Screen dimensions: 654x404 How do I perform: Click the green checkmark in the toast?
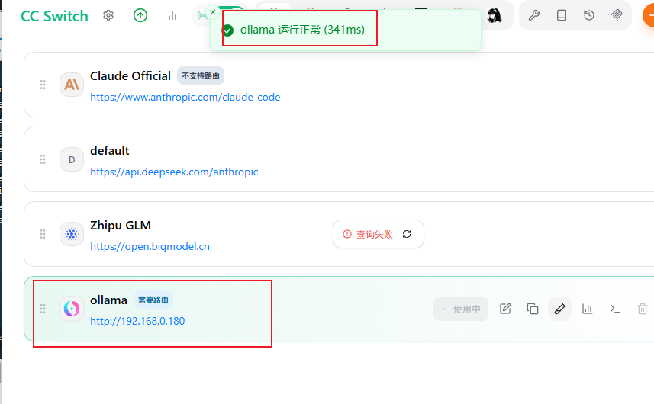coord(227,30)
